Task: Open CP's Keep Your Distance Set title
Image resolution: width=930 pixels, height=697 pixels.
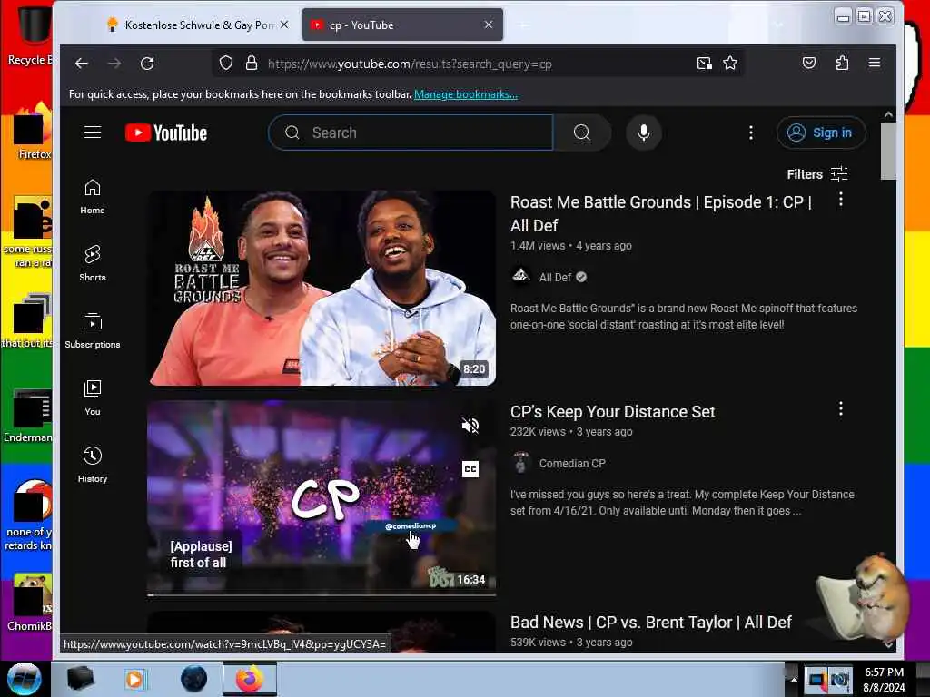Action: click(613, 412)
